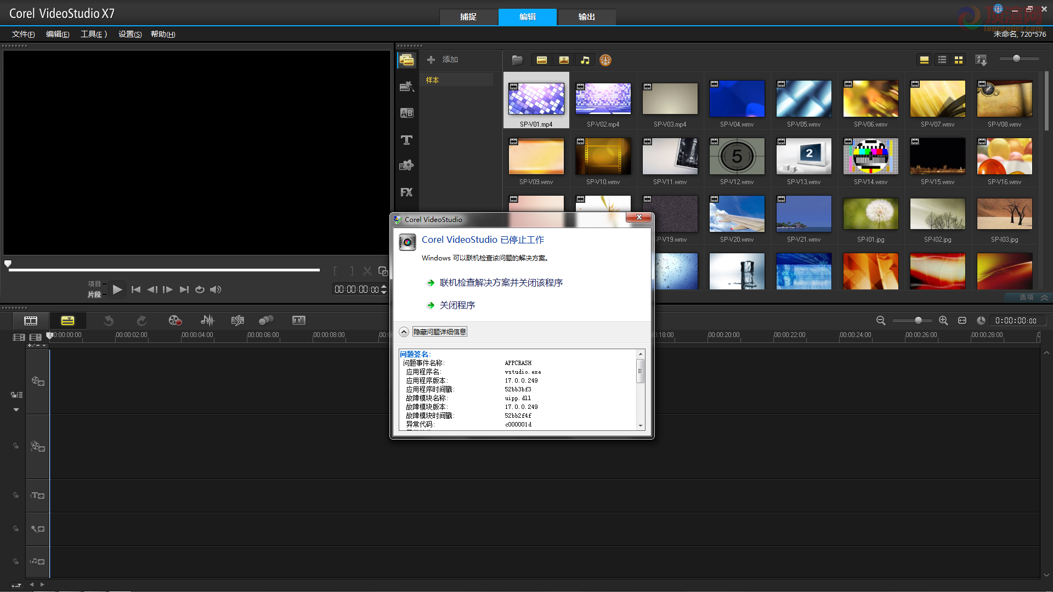Select the SP-V14.wmv test pattern thumbnail
The image size is (1053, 592).
pyautogui.click(x=871, y=156)
